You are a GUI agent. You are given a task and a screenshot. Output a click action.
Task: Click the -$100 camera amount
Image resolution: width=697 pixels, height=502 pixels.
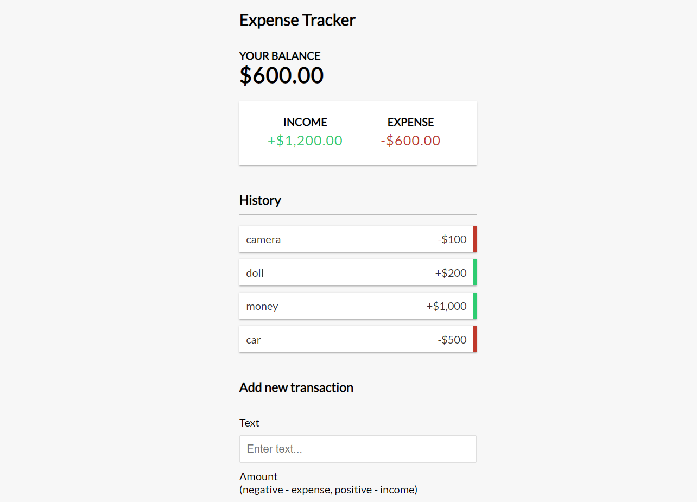click(452, 239)
